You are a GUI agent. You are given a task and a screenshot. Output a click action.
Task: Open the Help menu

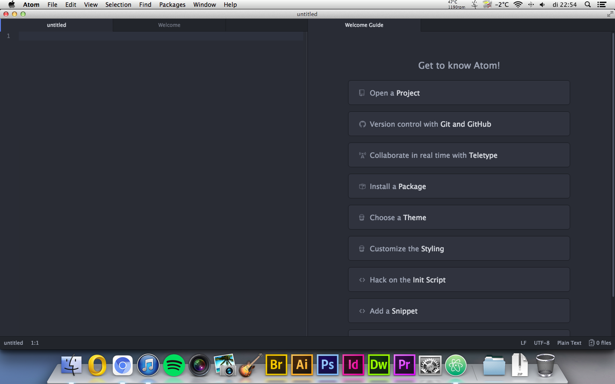pos(230,5)
